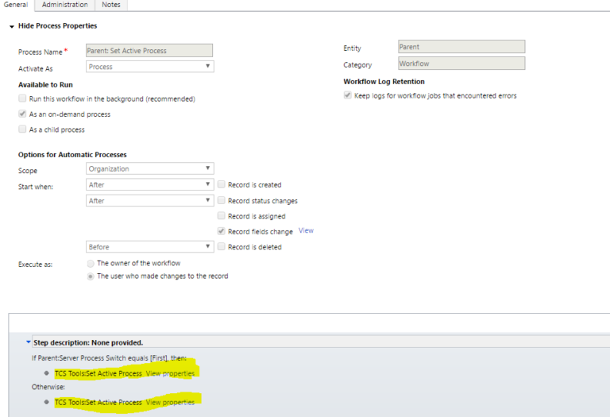The image size is (610, 417).
Task: Open the Activate As dropdown
Action: (150, 67)
